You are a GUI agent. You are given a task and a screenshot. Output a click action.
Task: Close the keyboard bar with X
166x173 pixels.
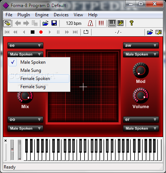pos(6,140)
